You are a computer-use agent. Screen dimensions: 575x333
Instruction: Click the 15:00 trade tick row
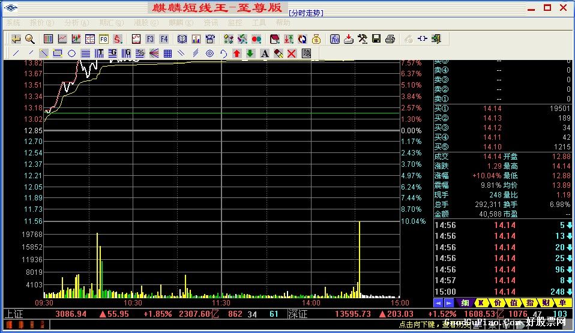502,292
